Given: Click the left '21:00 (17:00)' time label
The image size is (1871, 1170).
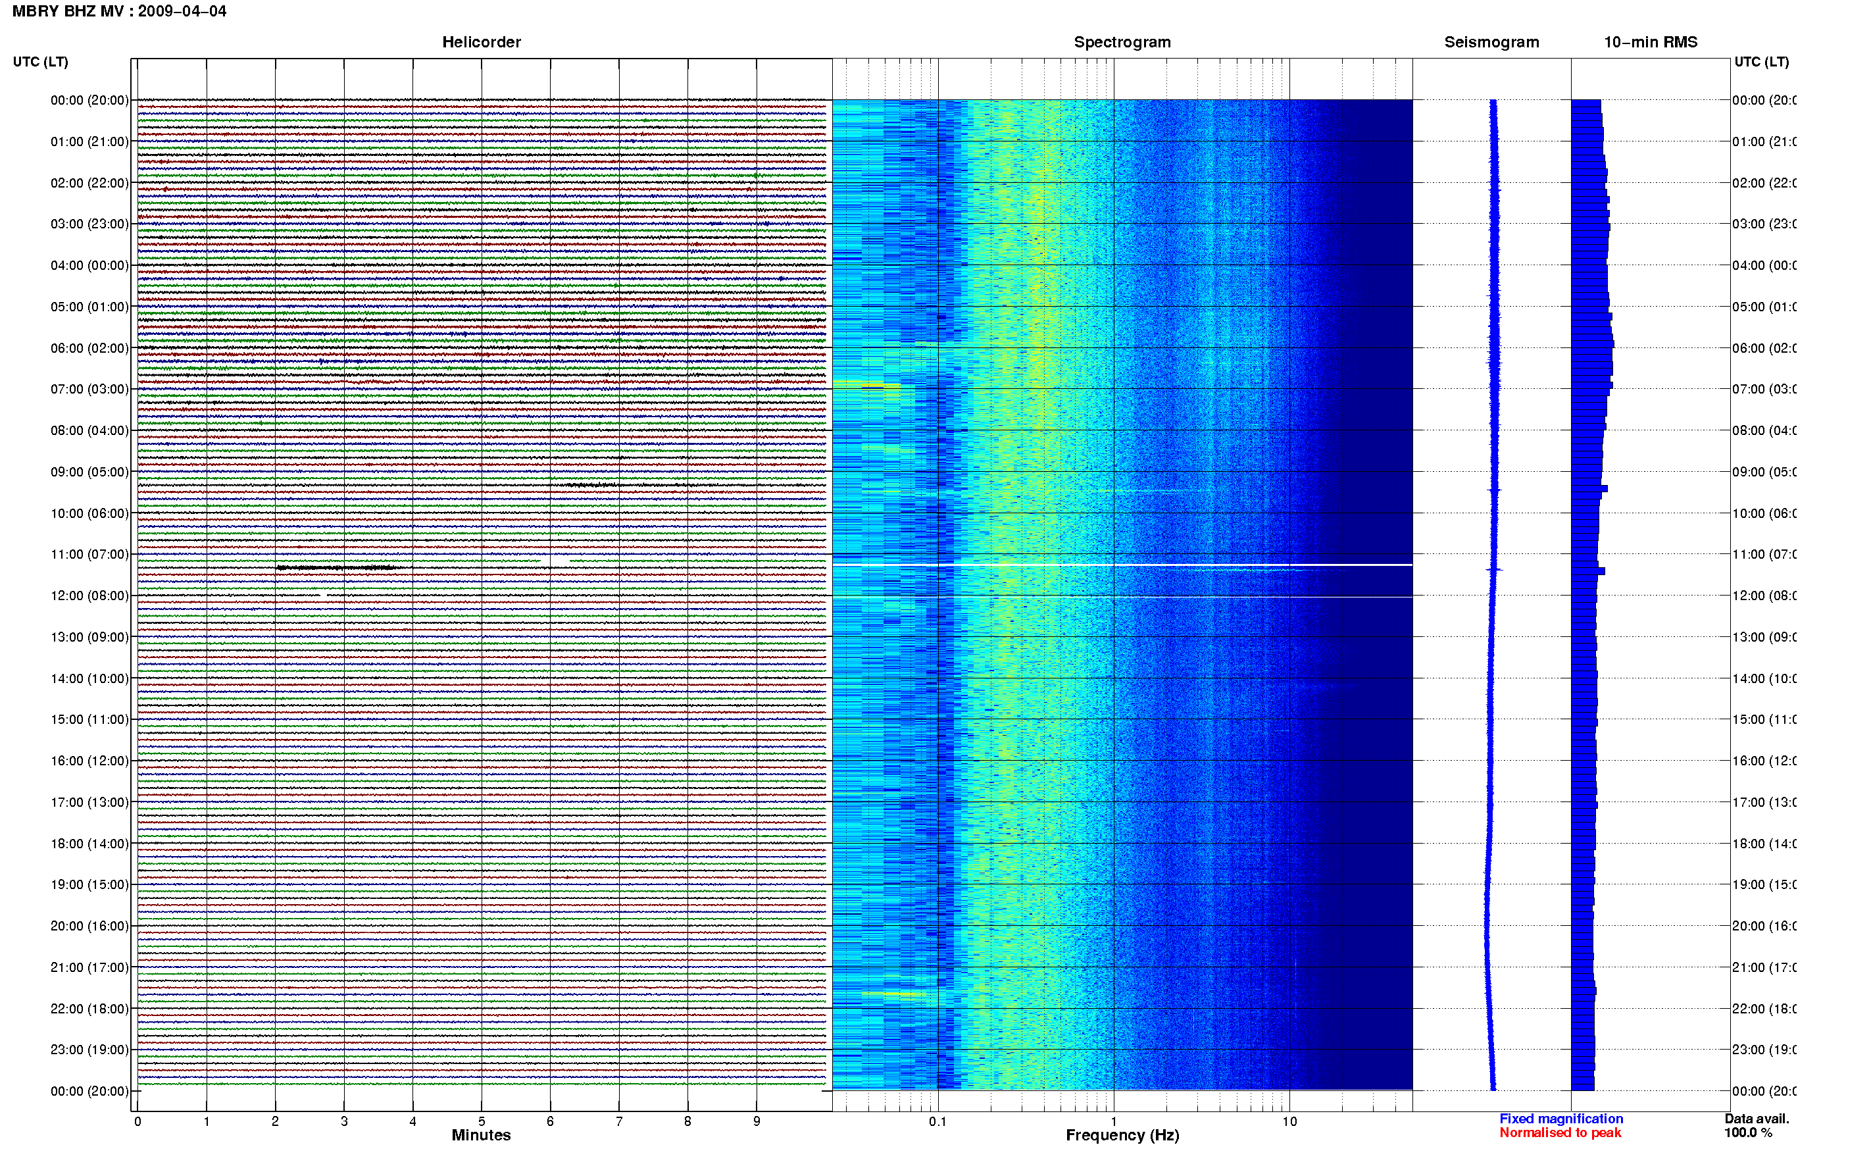Looking at the screenshot, I should click(x=89, y=967).
